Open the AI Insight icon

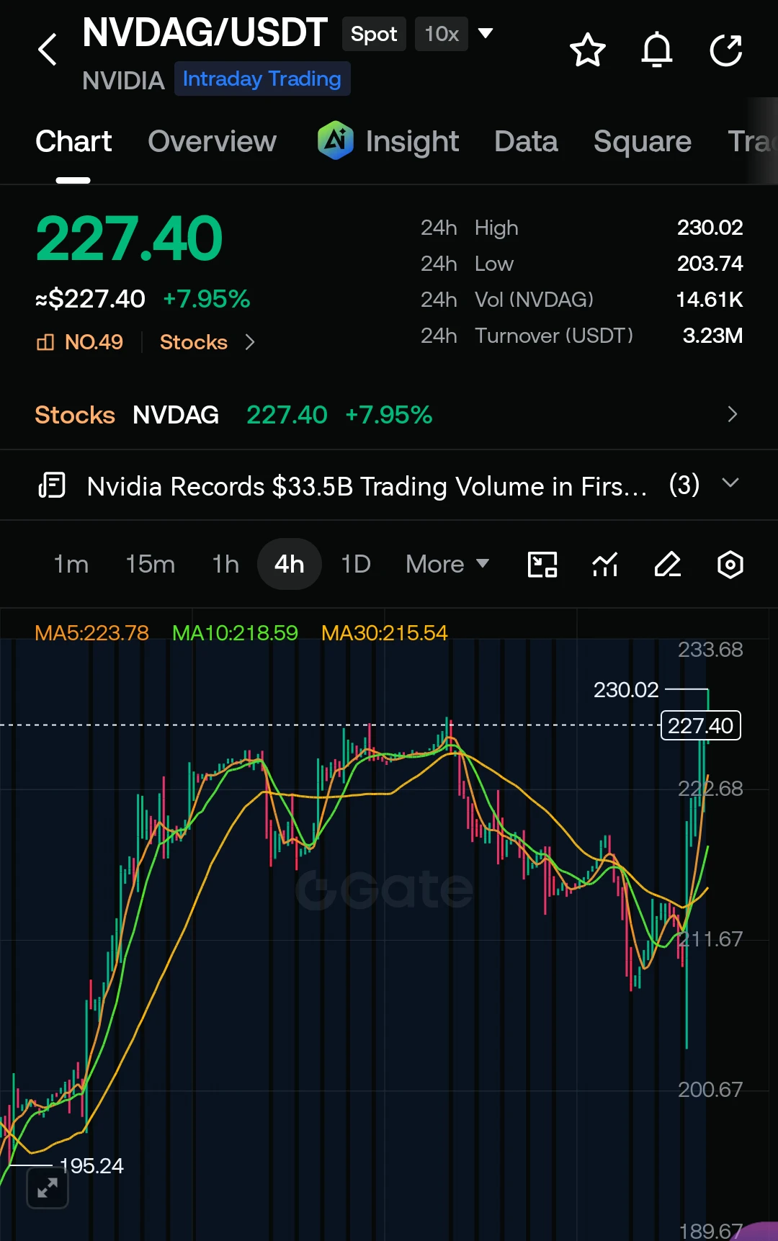coord(336,140)
